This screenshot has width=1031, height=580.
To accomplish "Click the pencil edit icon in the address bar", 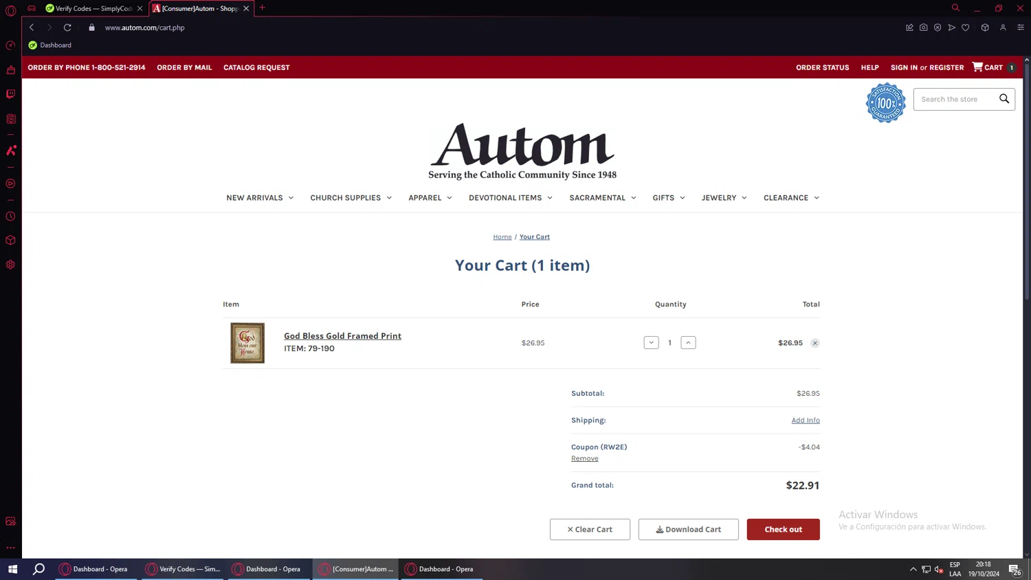I will [909, 27].
